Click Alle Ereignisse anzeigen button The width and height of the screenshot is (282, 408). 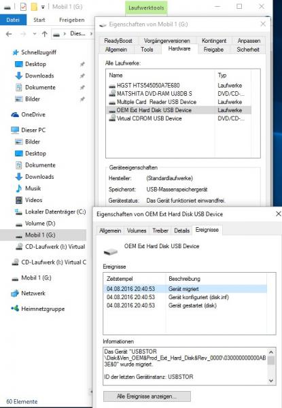147,396
